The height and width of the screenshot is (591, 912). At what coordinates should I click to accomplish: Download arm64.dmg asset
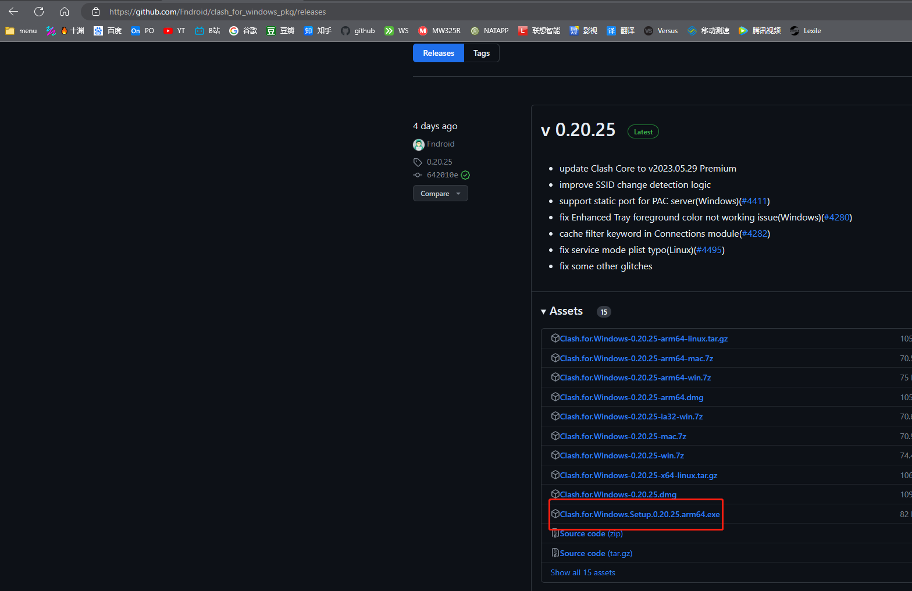coord(632,397)
